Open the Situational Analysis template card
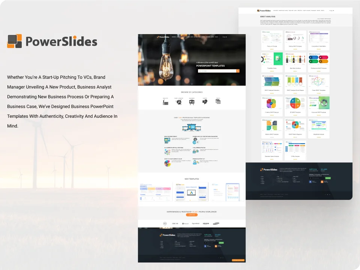 [x=319, y=129]
